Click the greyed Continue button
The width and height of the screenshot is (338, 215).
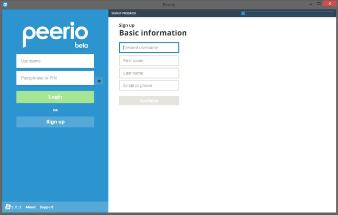pos(149,100)
